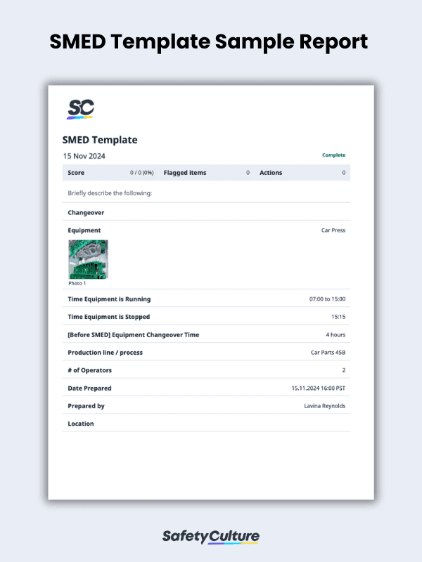Viewport: 422px width, 562px height.
Task: Click the SC logo icon at top of report
Action: pyautogui.click(x=81, y=108)
